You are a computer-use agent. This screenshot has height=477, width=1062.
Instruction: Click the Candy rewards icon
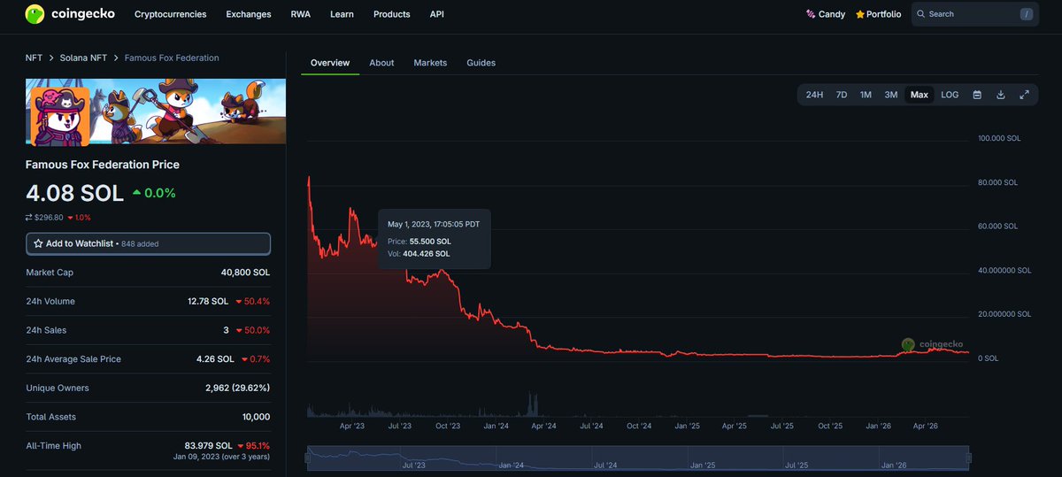pyautogui.click(x=811, y=14)
